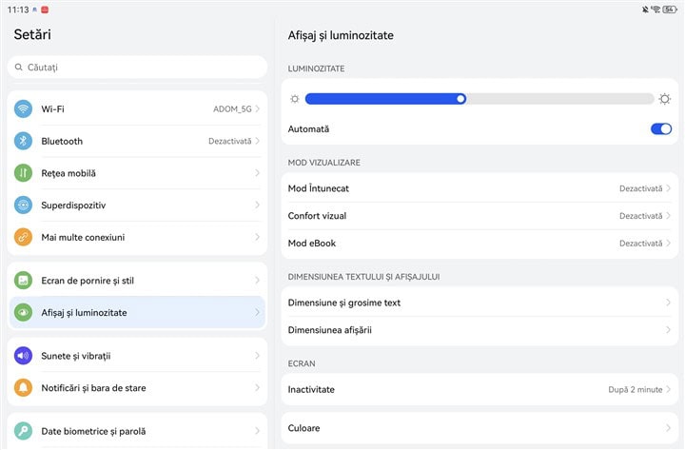Tap the orange bell Notificări icon

coord(23,387)
